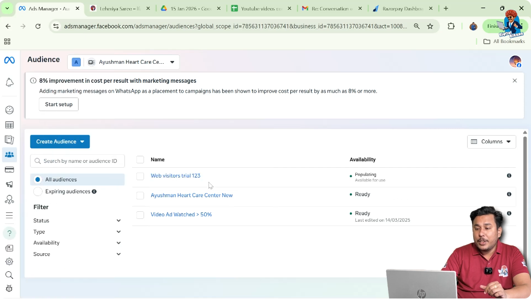
Task: Go back in browser history
Action: point(8,26)
